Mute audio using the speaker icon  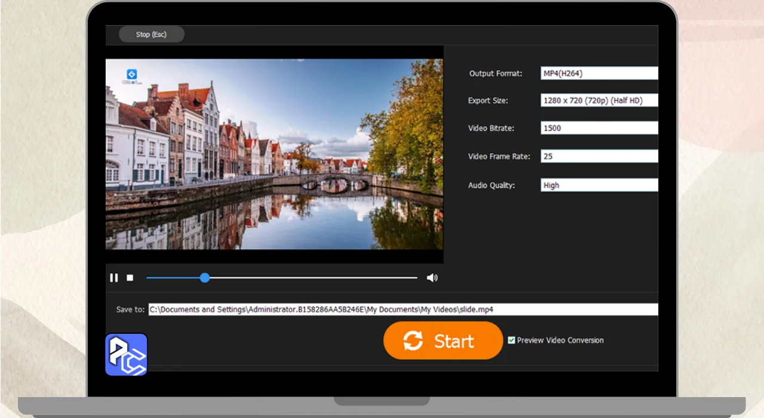click(432, 278)
